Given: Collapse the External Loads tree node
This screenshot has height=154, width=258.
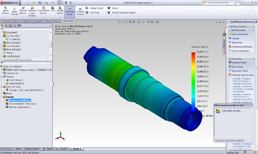Looking at the screenshot, I should coord(2,87).
